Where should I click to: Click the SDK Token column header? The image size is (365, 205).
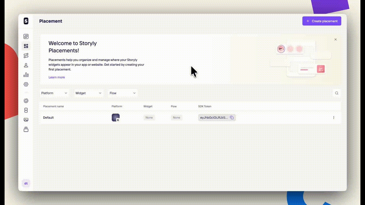[x=205, y=106]
